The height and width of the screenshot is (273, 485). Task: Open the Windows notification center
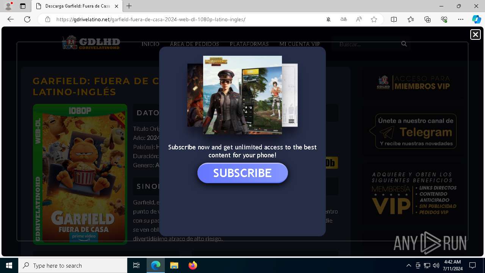(x=472, y=265)
